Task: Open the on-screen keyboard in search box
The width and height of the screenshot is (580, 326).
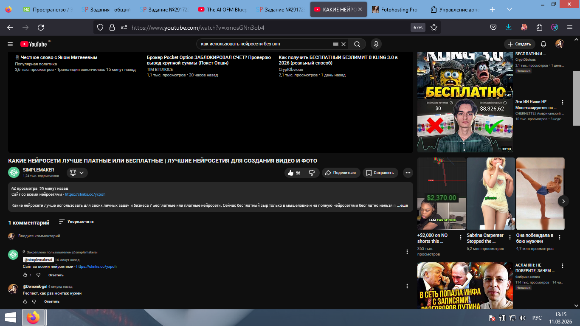Action: 335,44
